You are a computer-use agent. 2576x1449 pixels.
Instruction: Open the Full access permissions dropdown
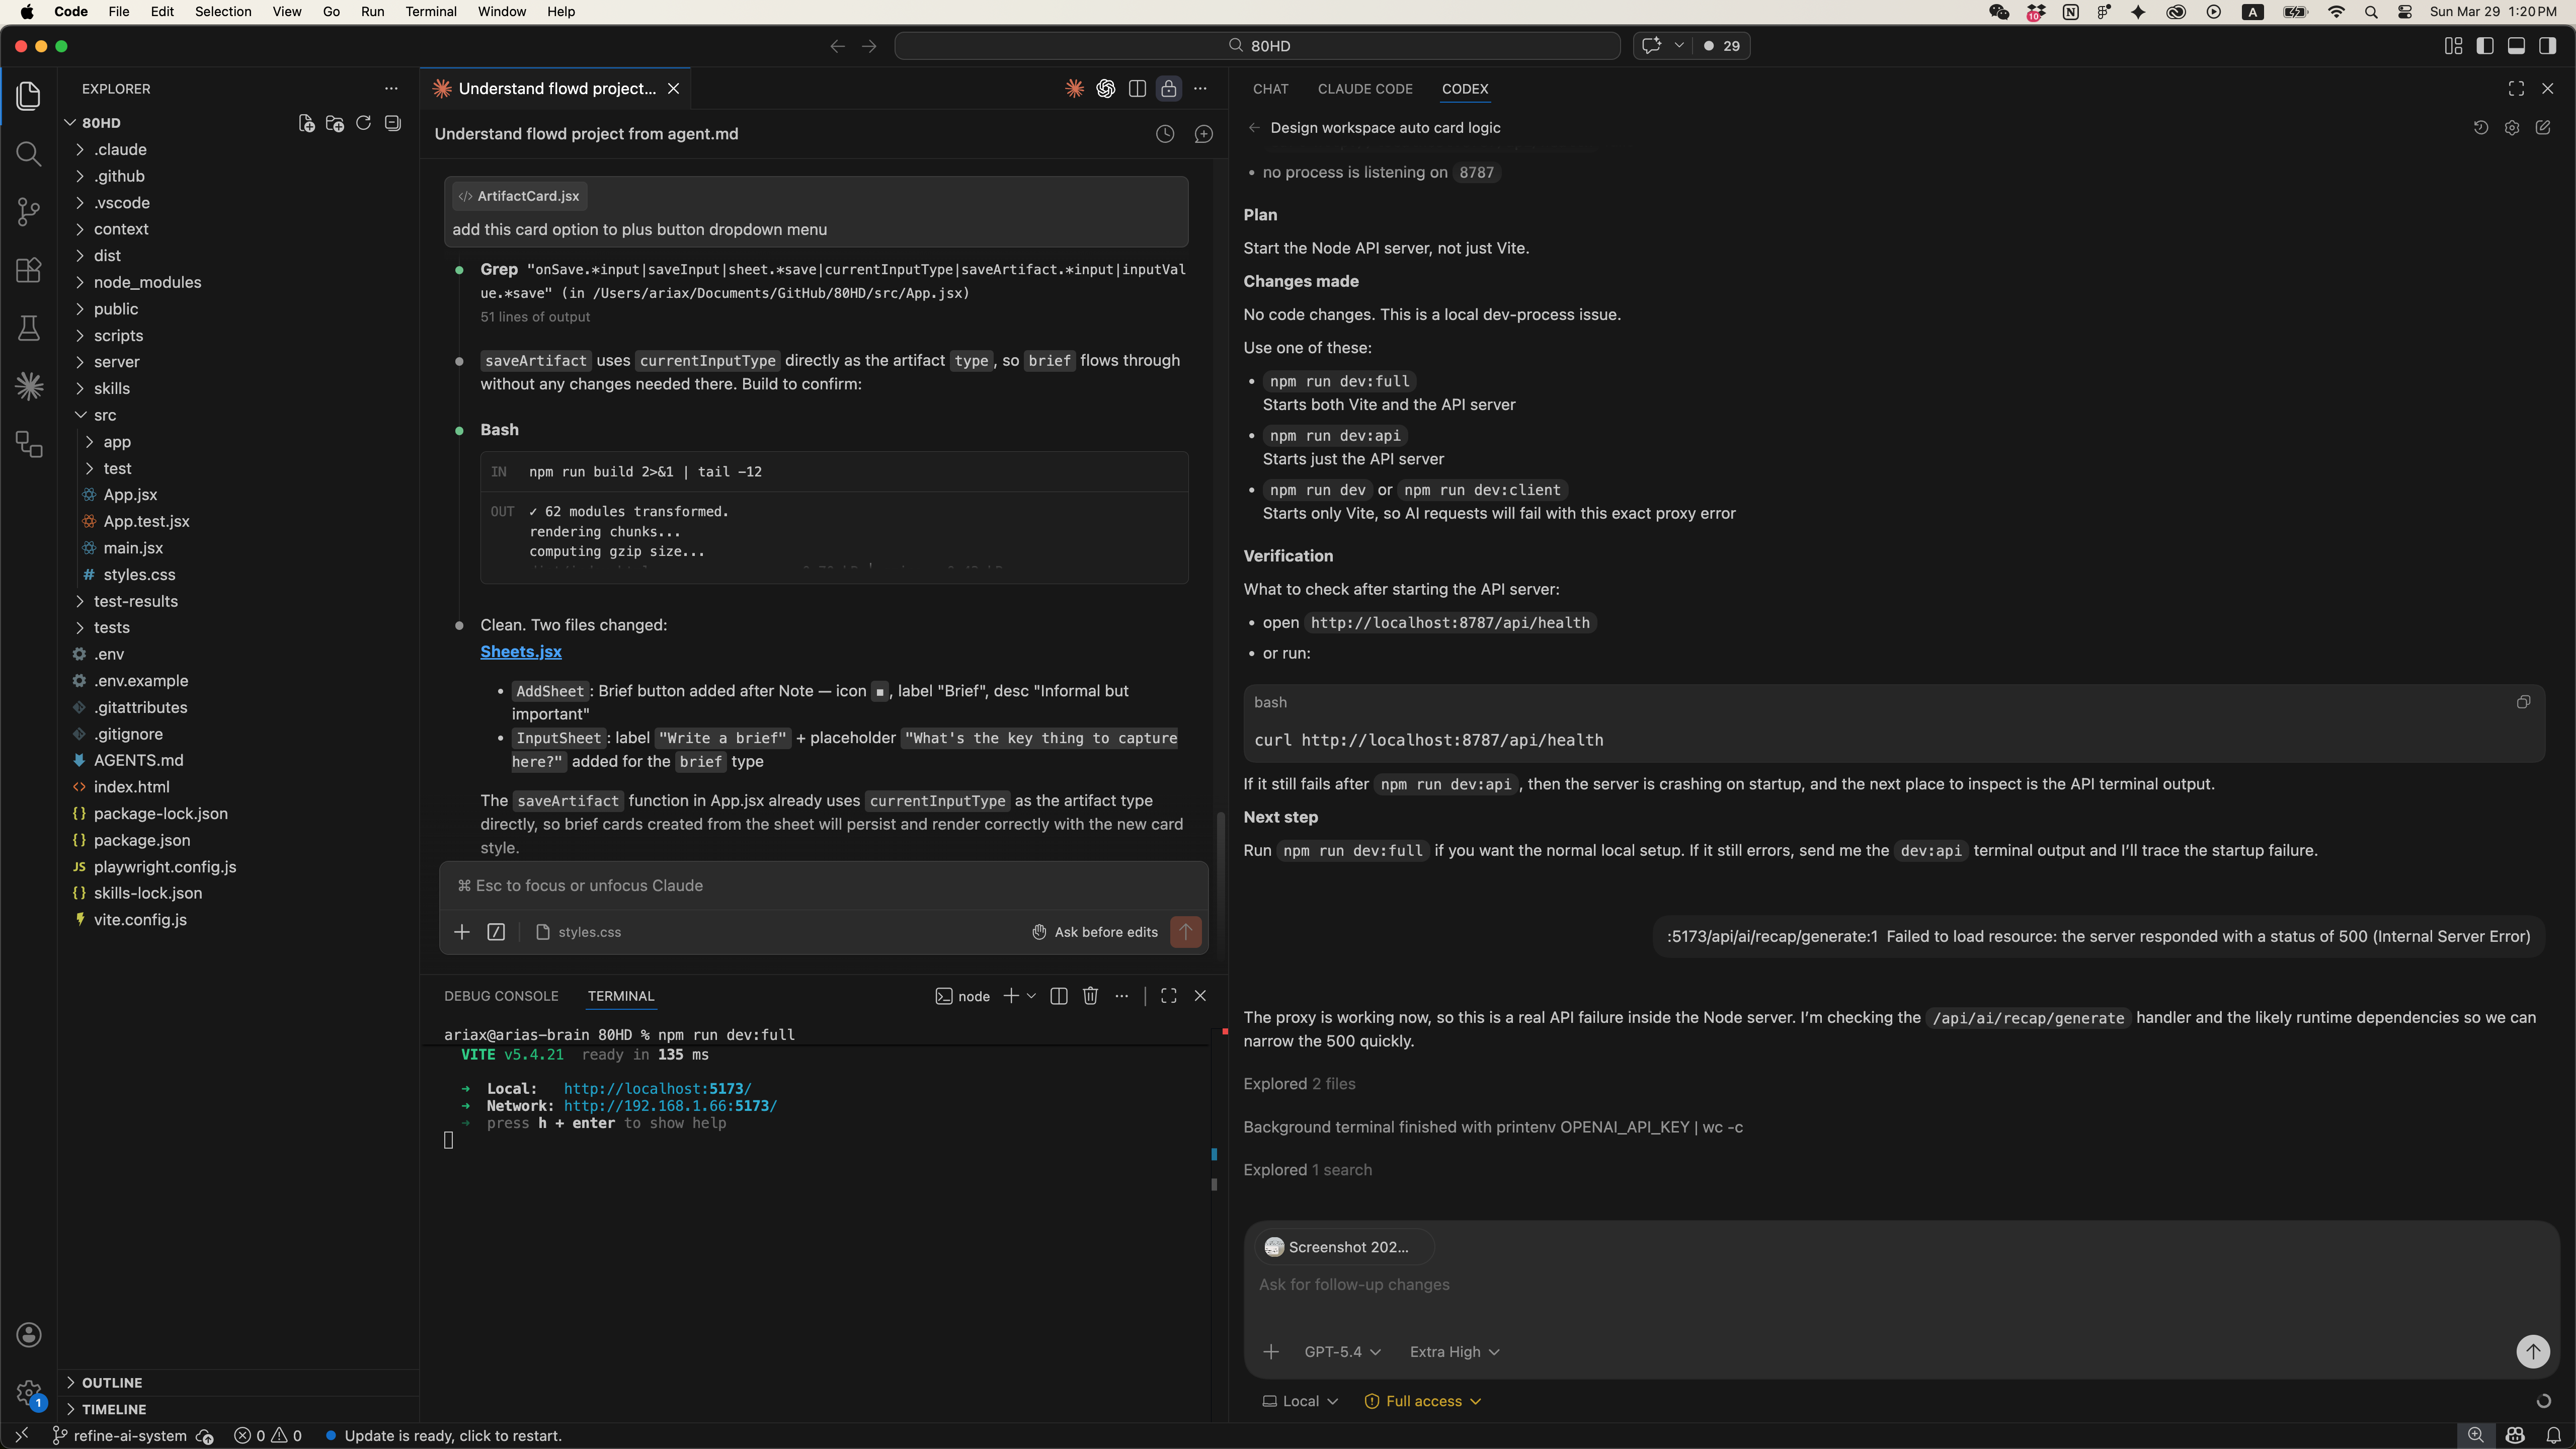1423,1401
